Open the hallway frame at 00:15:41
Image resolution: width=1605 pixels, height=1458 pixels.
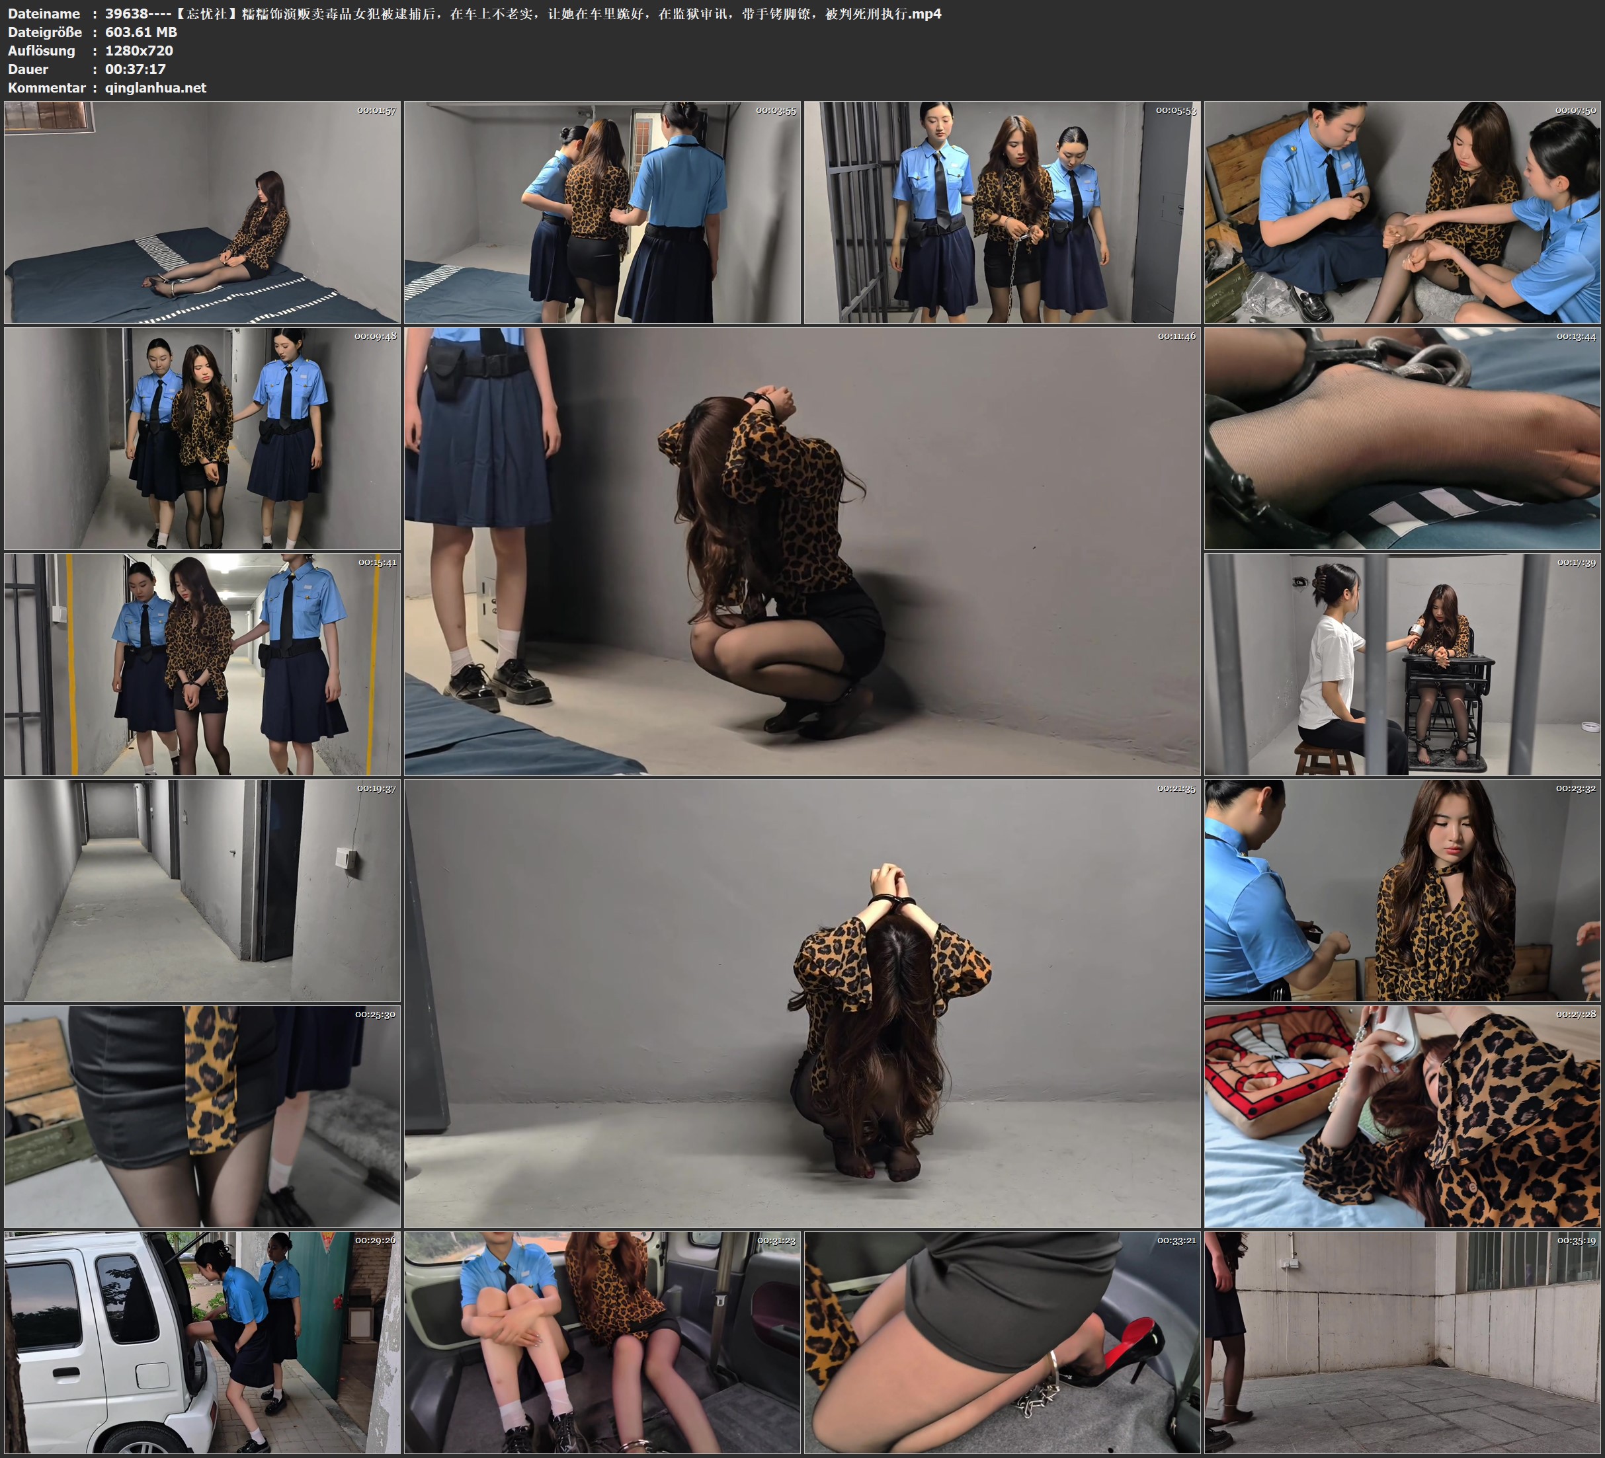click(x=202, y=664)
